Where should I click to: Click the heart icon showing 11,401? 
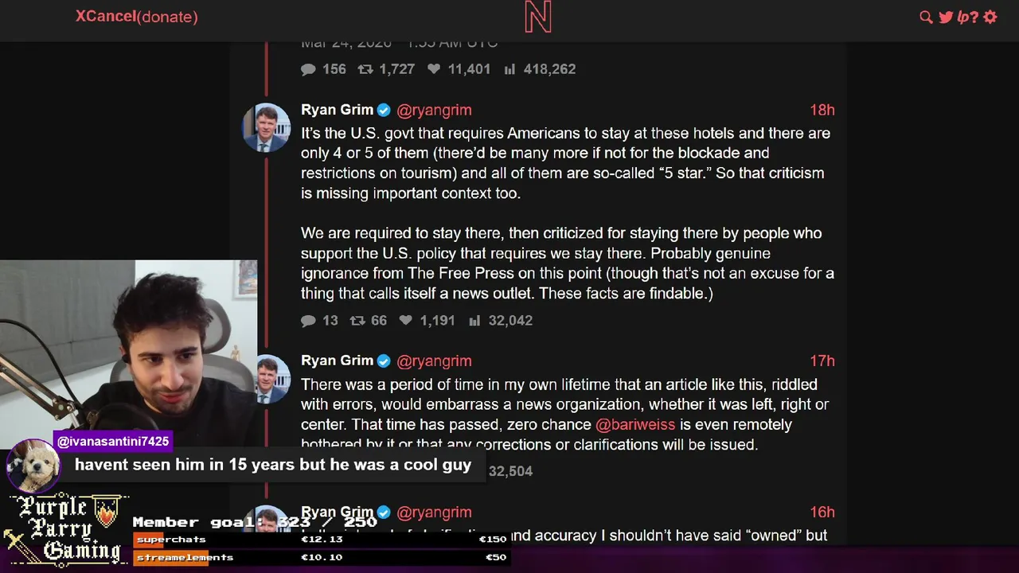434,69
